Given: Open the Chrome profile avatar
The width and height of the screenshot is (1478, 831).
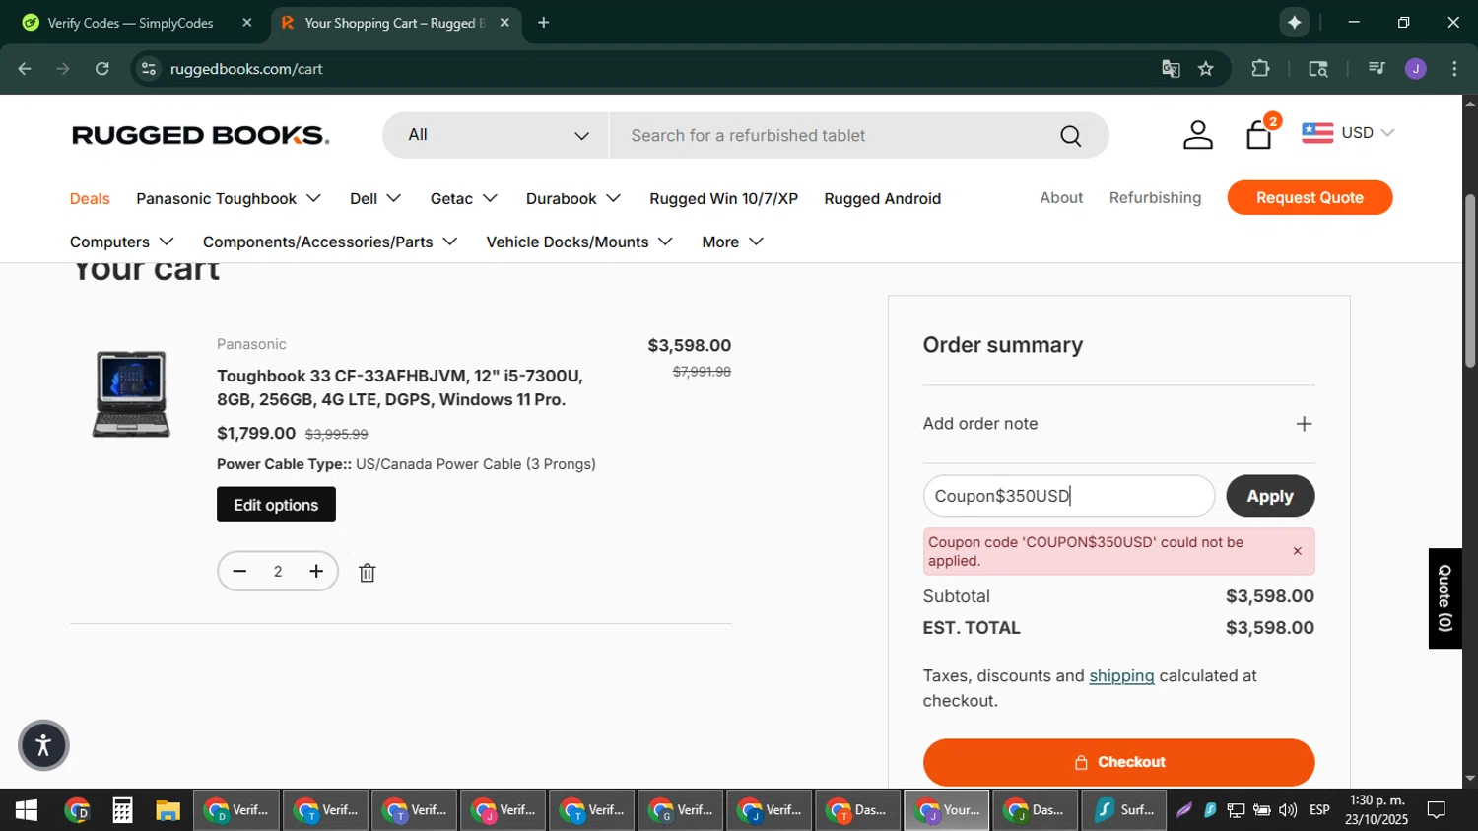Looking at the screenshot, I should pos(1416,69).
